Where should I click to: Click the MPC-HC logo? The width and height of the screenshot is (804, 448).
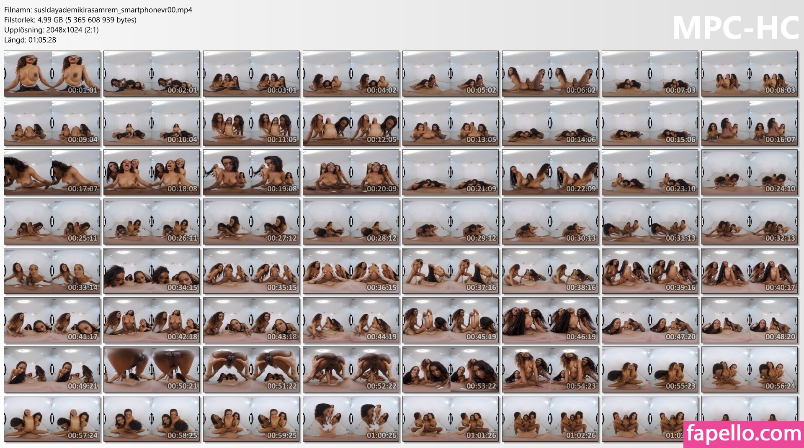click(735, 28)
